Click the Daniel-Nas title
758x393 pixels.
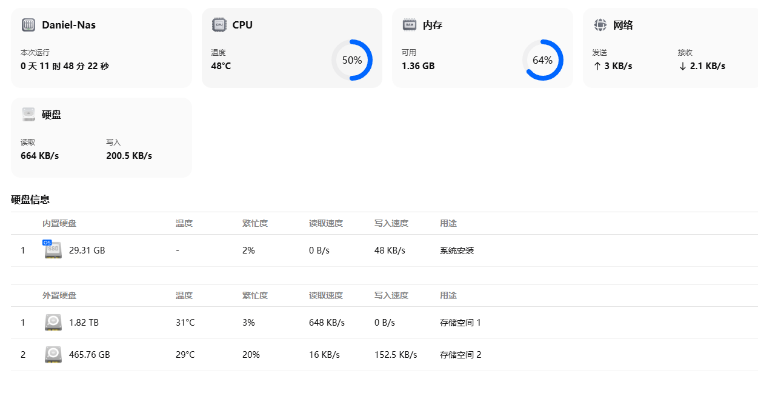(68, 25)
